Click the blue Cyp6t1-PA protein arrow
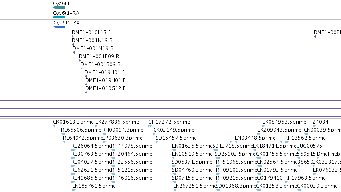Viewport: 341px width, 192px height. [59, 27]
